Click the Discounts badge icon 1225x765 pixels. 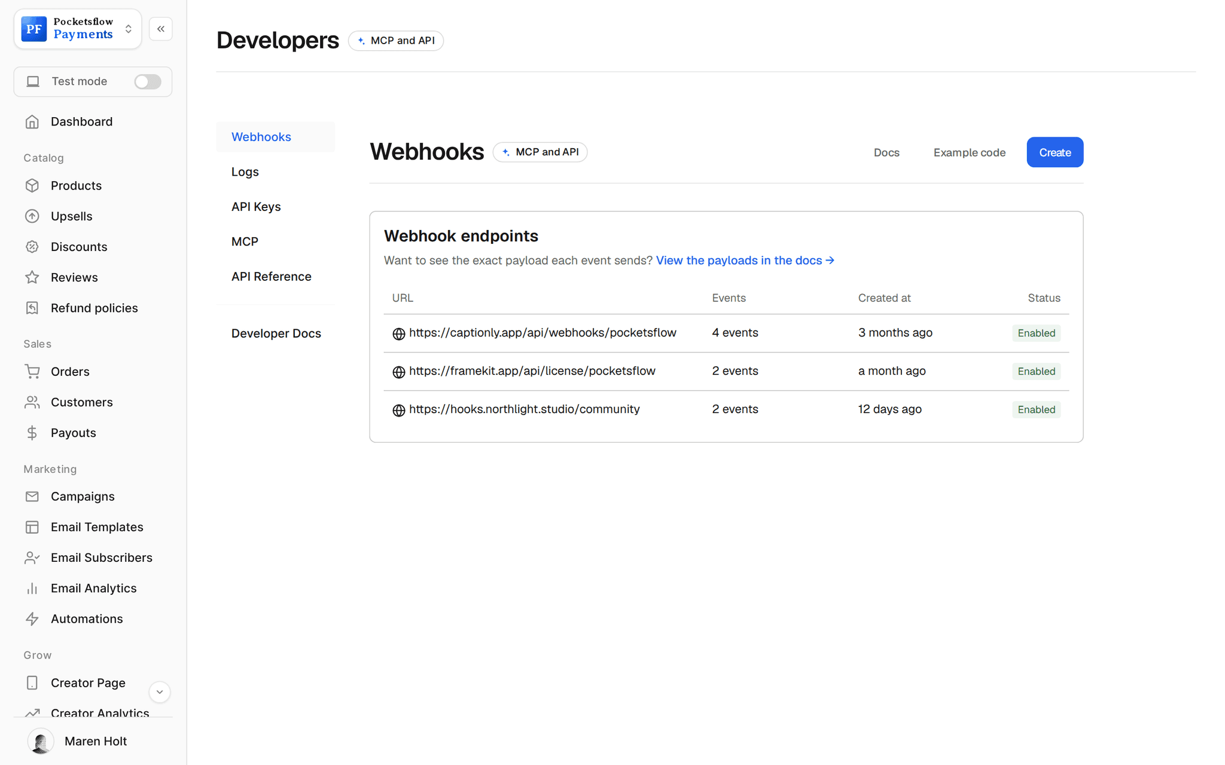[x=32, y=247]
